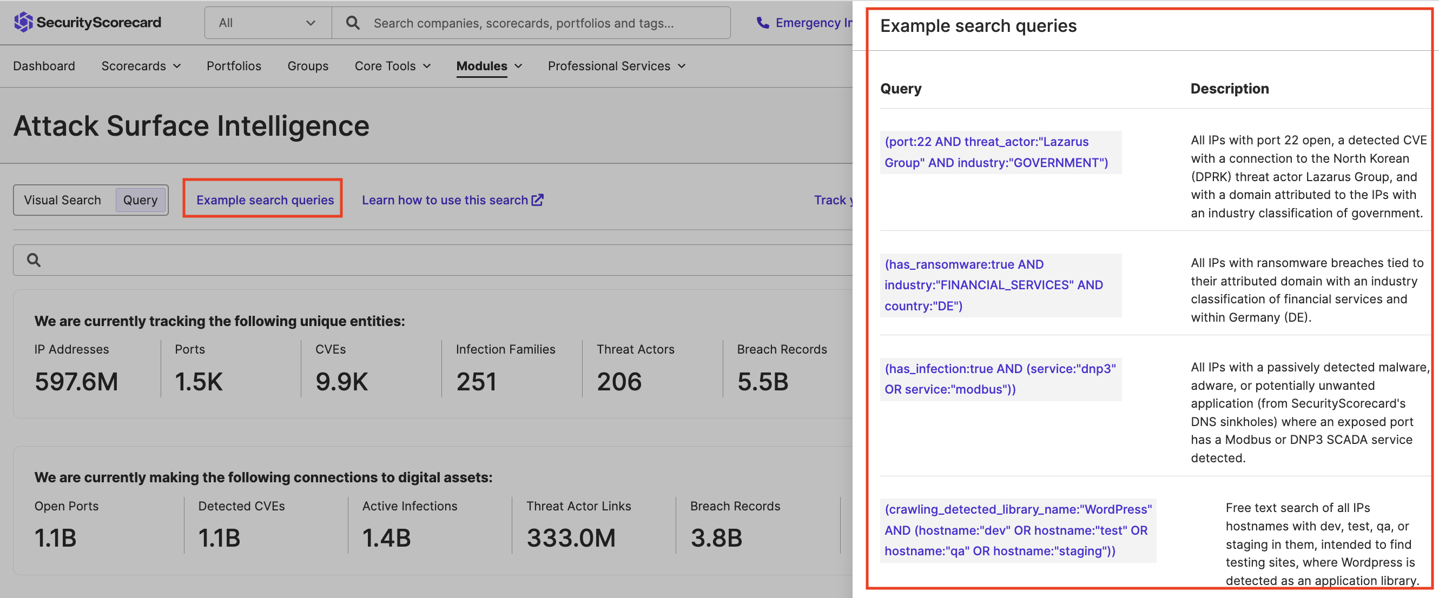Image resolution: width=1439 pixels, height=598 pixels.
Task: Switch to Visual Search mode
Action: coord(63,200)
